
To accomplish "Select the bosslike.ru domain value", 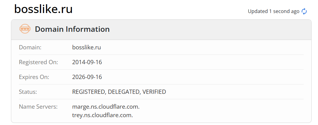I will click(x=87, y=48).
